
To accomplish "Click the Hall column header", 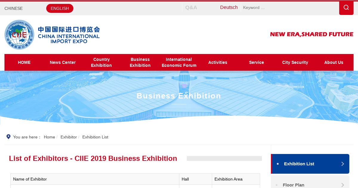I will tap(196, 179).
